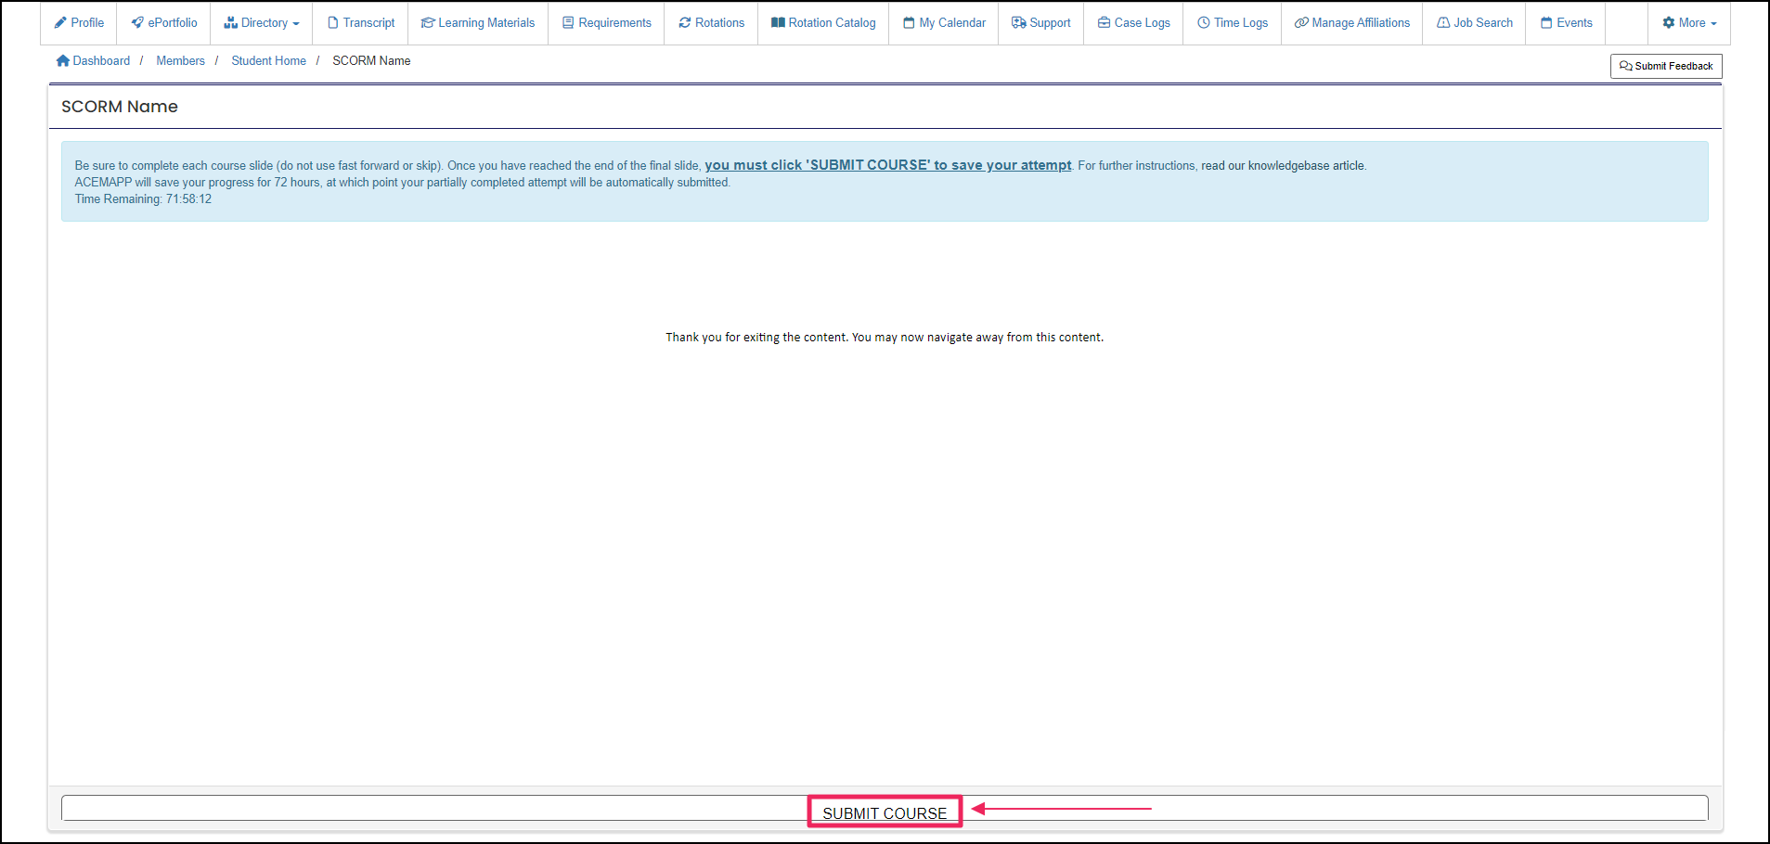Select the Learning Materials graduation-cap icon
1770x844 pixels.
pos(428,22)
